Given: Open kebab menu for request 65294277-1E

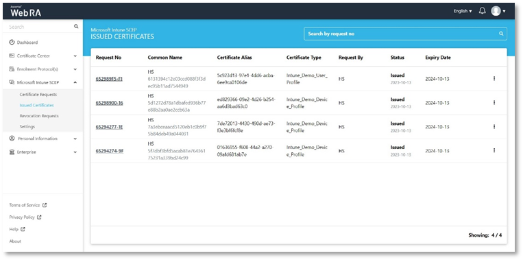Looking at the screenshot, I should tap(494, 126).
